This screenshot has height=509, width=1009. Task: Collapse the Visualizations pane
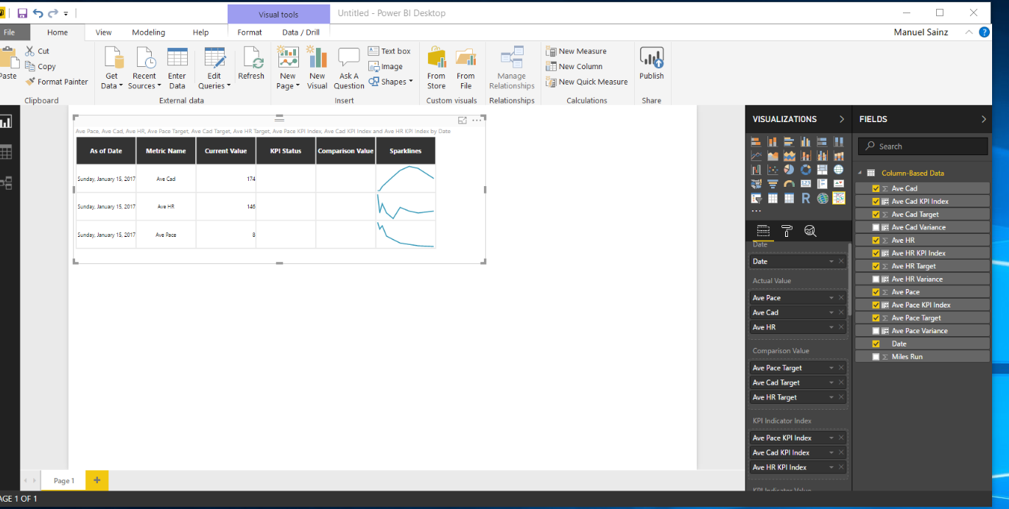pyautogui.click(x=842, y=119)
